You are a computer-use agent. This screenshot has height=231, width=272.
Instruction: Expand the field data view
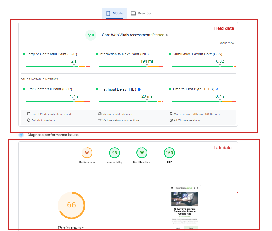click(226, 43)
